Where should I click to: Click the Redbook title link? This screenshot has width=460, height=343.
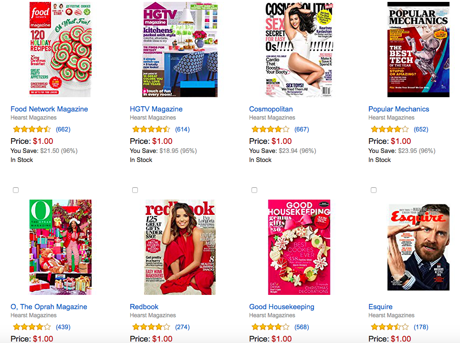[144, 307]
